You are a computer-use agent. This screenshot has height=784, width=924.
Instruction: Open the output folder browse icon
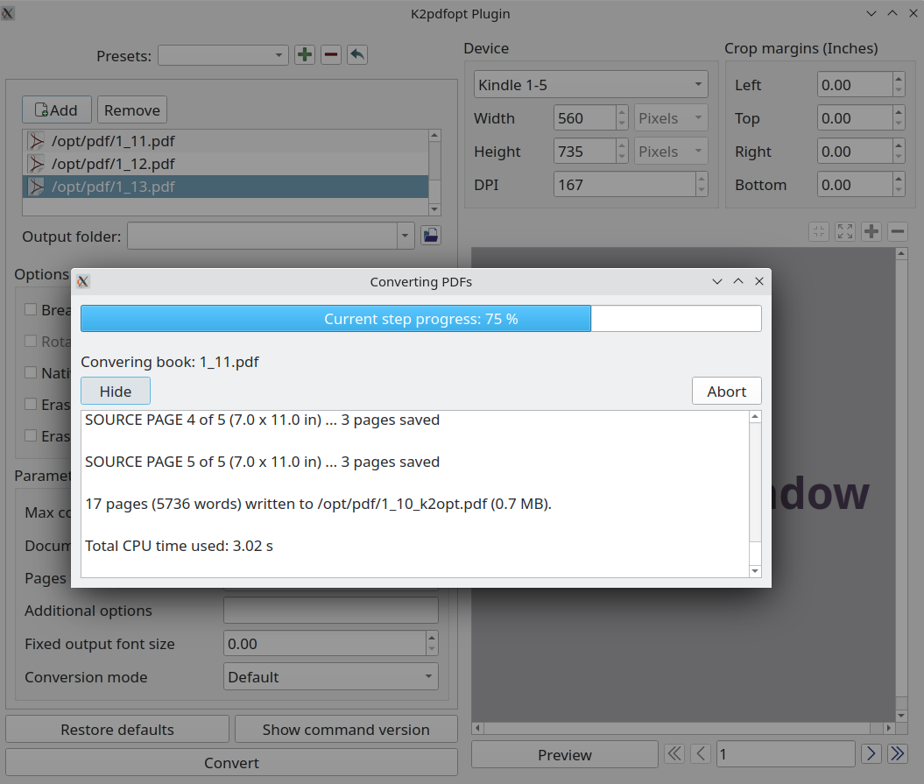tap(431, 236)
